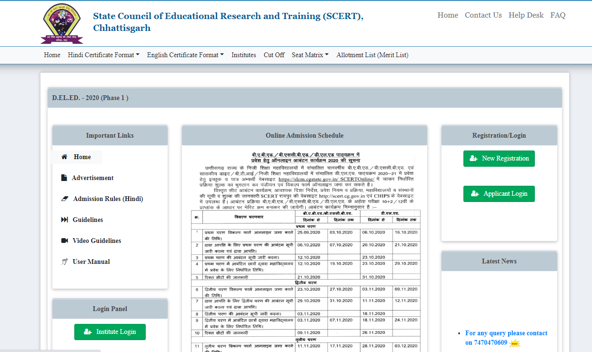The image size is (592, 352).
Task: Expand English Certificate Format dropdown
Action: pyautogui.click(x=185, y=55)
